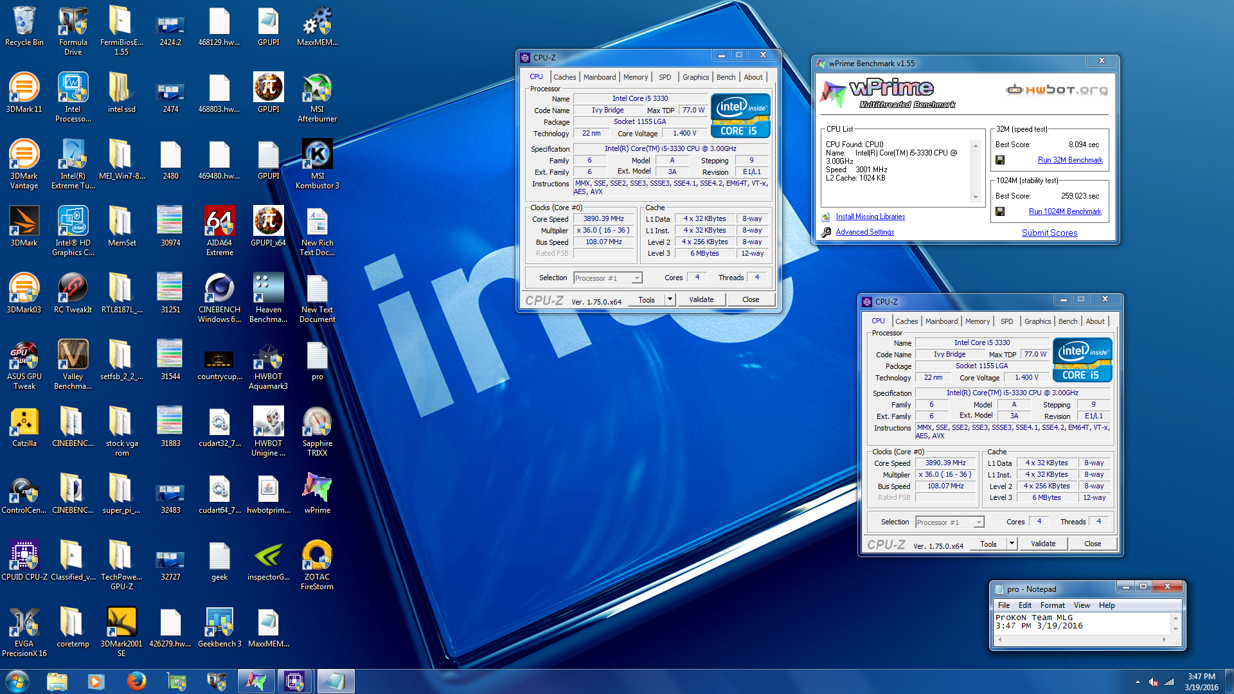Click the volume tray icon

click(1153, 682)
